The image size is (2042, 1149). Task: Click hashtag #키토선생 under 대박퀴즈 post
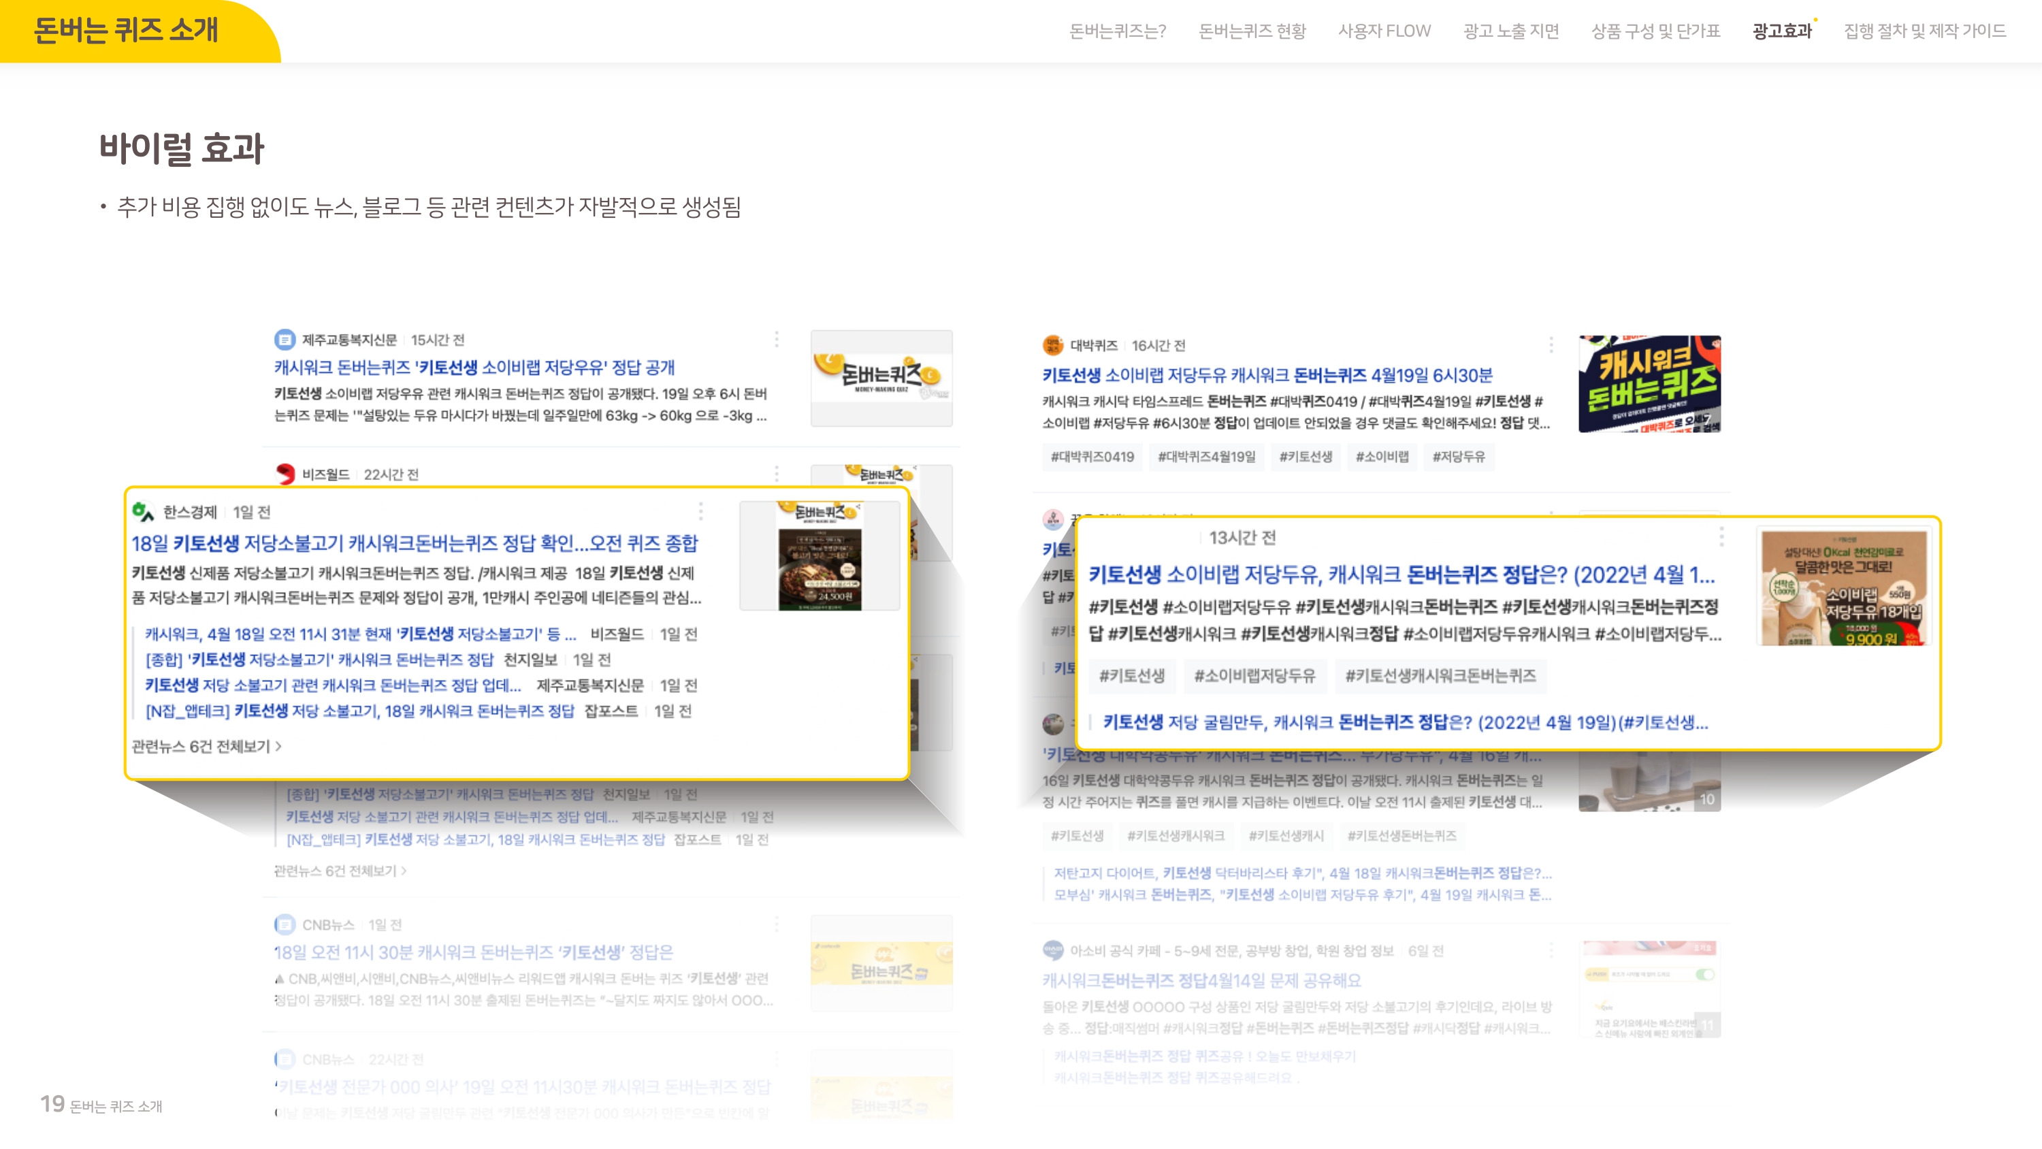(1306, 457)
